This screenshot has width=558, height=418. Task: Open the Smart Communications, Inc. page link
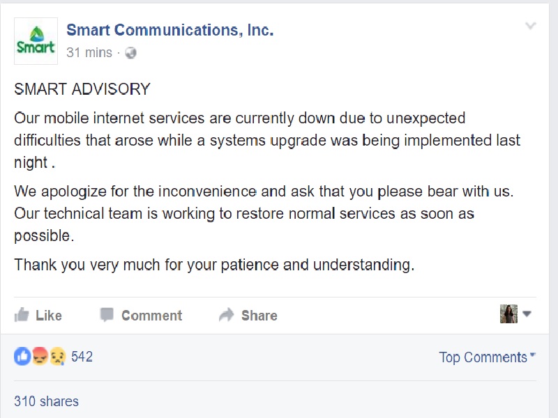pos(169,30)
